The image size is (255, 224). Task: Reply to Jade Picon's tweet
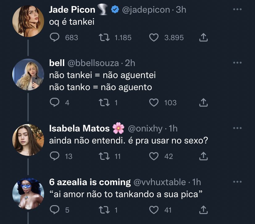55,37
